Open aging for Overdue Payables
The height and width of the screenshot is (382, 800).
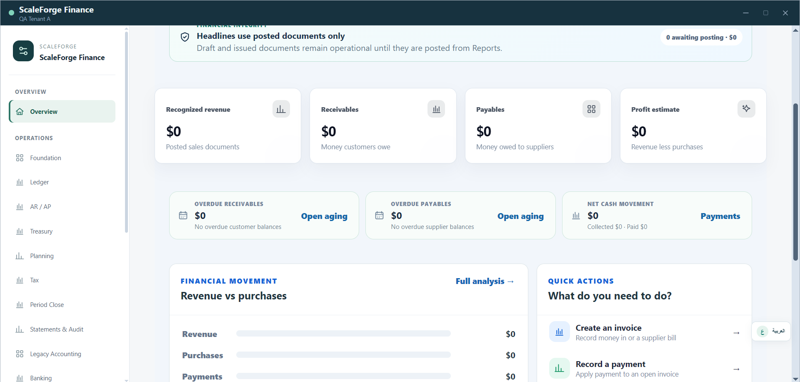pyautogui.click(x=520, y=216)
